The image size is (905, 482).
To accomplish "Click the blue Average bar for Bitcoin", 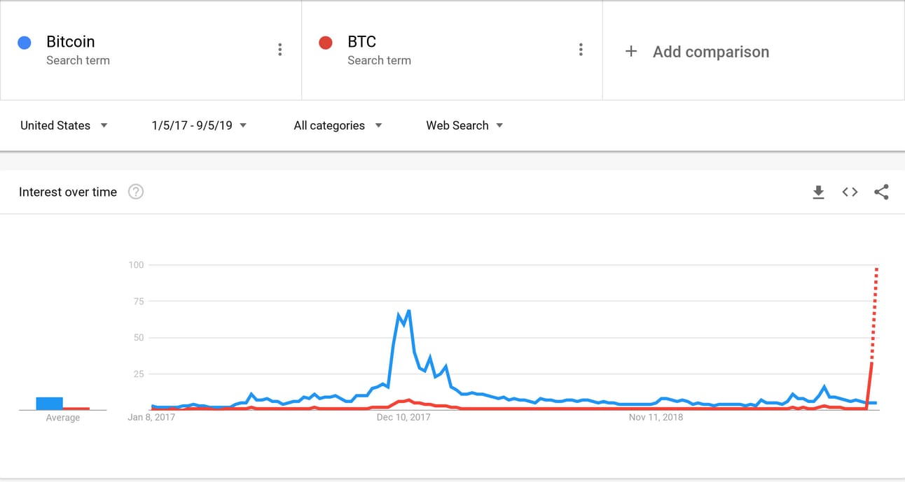I will click(50, 403).
